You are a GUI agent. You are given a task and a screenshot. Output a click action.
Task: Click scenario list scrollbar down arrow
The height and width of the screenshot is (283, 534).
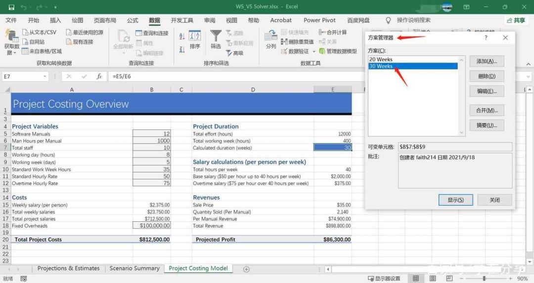click(461, 133)
